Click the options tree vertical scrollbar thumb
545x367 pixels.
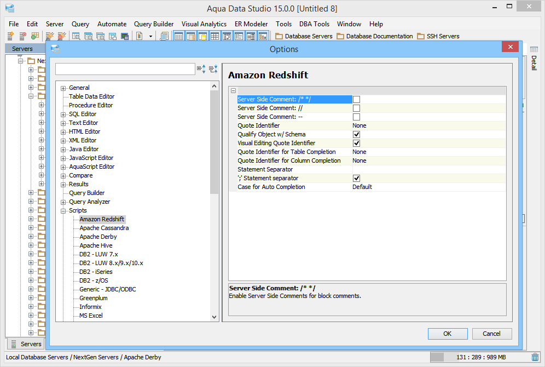coord(214,142)
